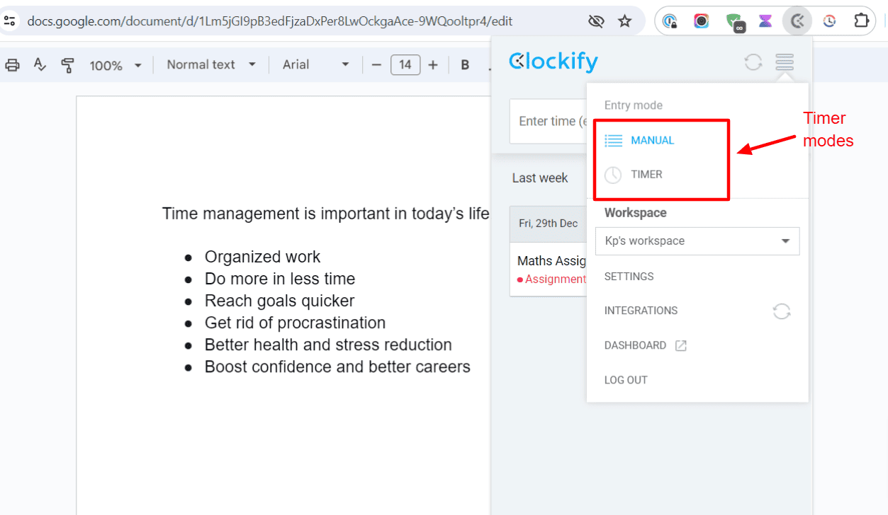
Task: Open the Kp's workspace dropdown
Action: tap(697, 241)
